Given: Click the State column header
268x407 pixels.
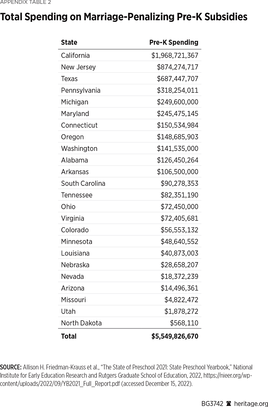Looking at the screenshot, I should [x=69, y=42].
